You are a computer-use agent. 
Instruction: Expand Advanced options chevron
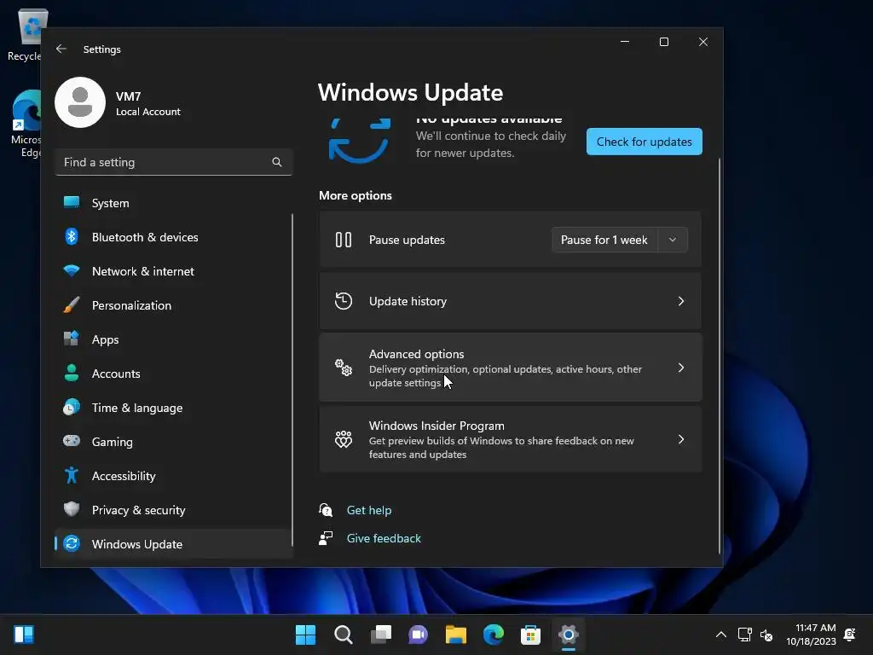click(681, 368)
